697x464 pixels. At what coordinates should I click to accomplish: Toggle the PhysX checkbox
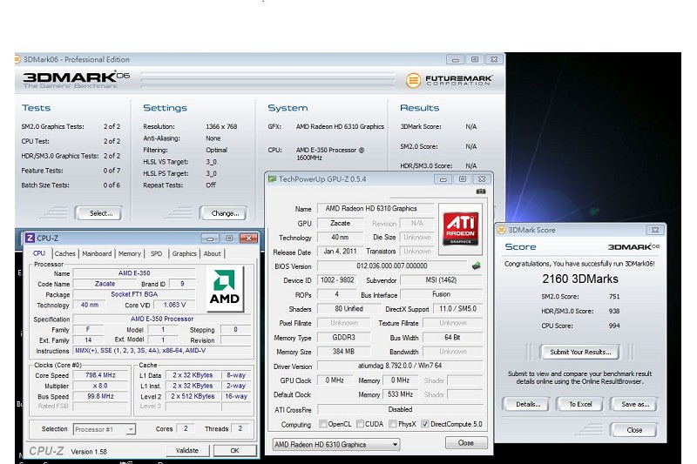[393, 424]
